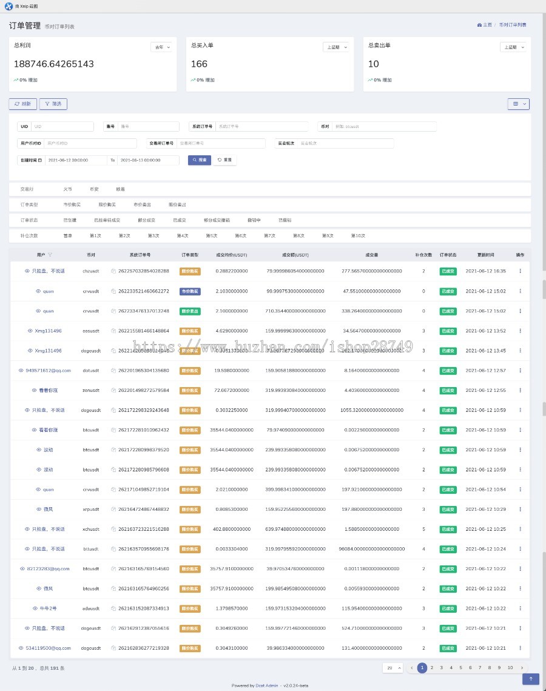Viewport: 546px width, 691px height.
Task: Click the next page arrow in pagination
Action: point(521,668)
